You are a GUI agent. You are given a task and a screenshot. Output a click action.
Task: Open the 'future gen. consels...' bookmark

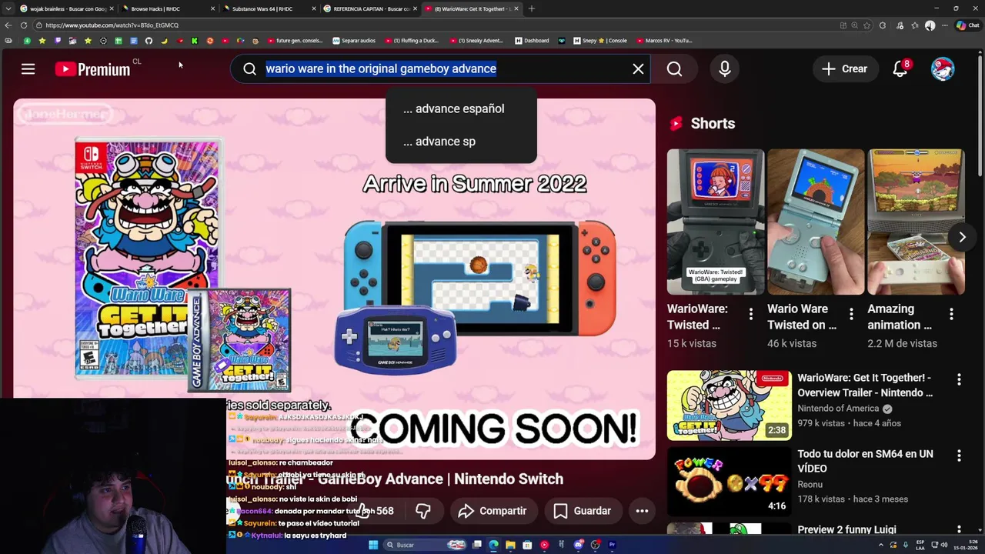coord(295,41)
